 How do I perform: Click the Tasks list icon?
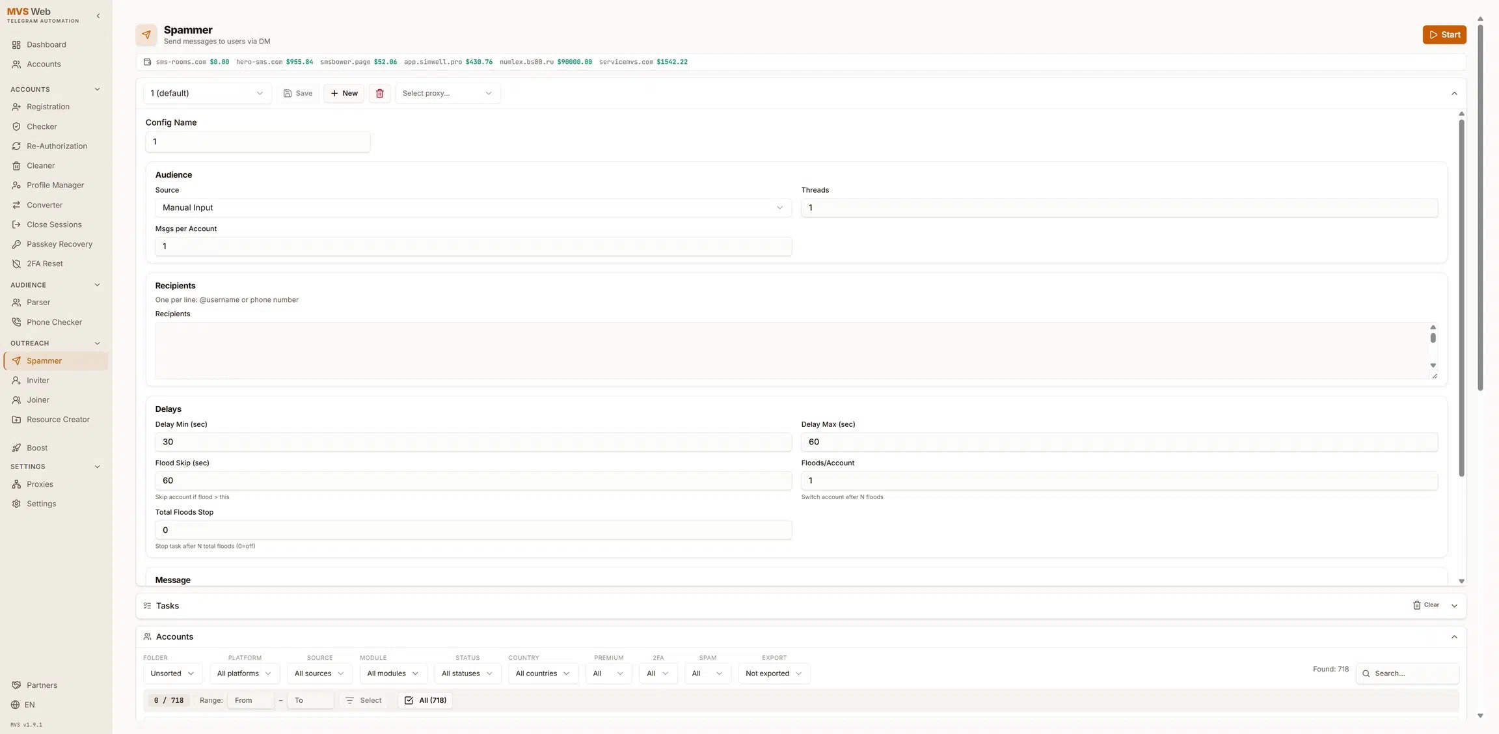[147, 606]
